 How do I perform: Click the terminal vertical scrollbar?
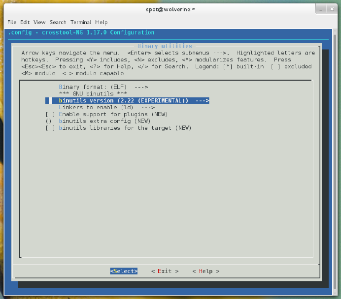[335, 162]
